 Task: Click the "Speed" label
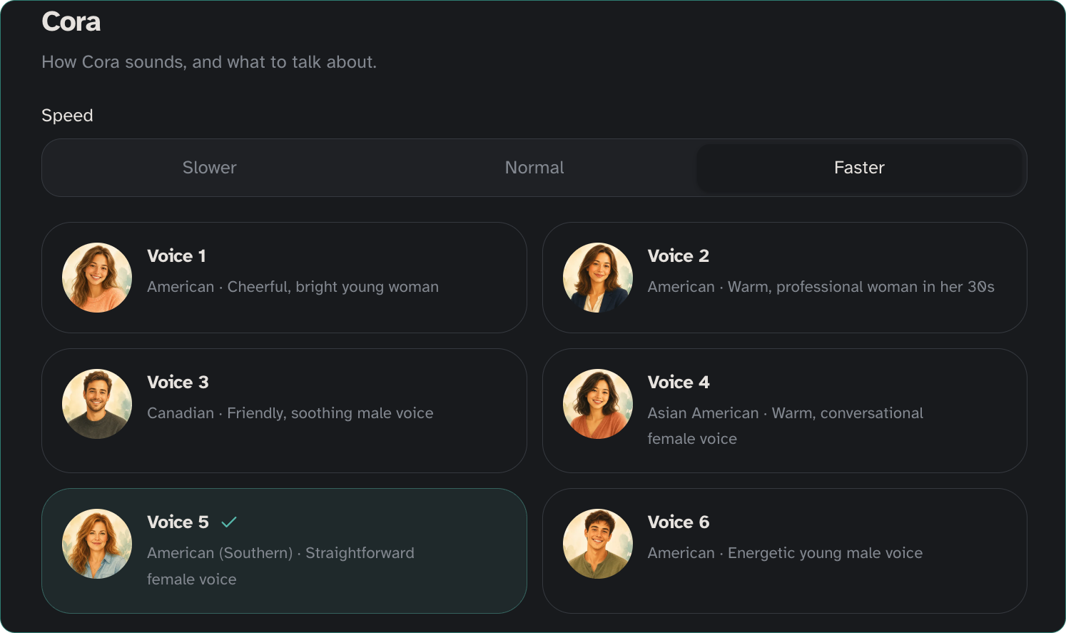[67, 116]
